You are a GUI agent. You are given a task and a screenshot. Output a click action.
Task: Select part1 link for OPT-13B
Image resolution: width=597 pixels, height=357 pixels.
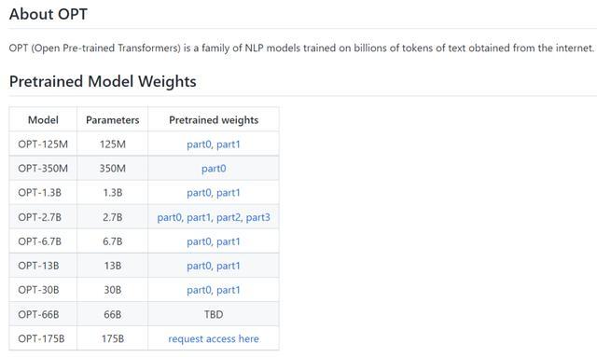(228, 266)
